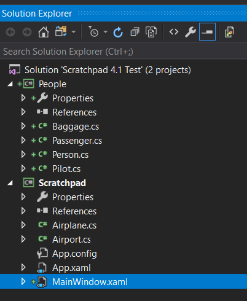Select the People project
Screen dimensions: 247x301
pyautogui.click(x=52, y=84)
